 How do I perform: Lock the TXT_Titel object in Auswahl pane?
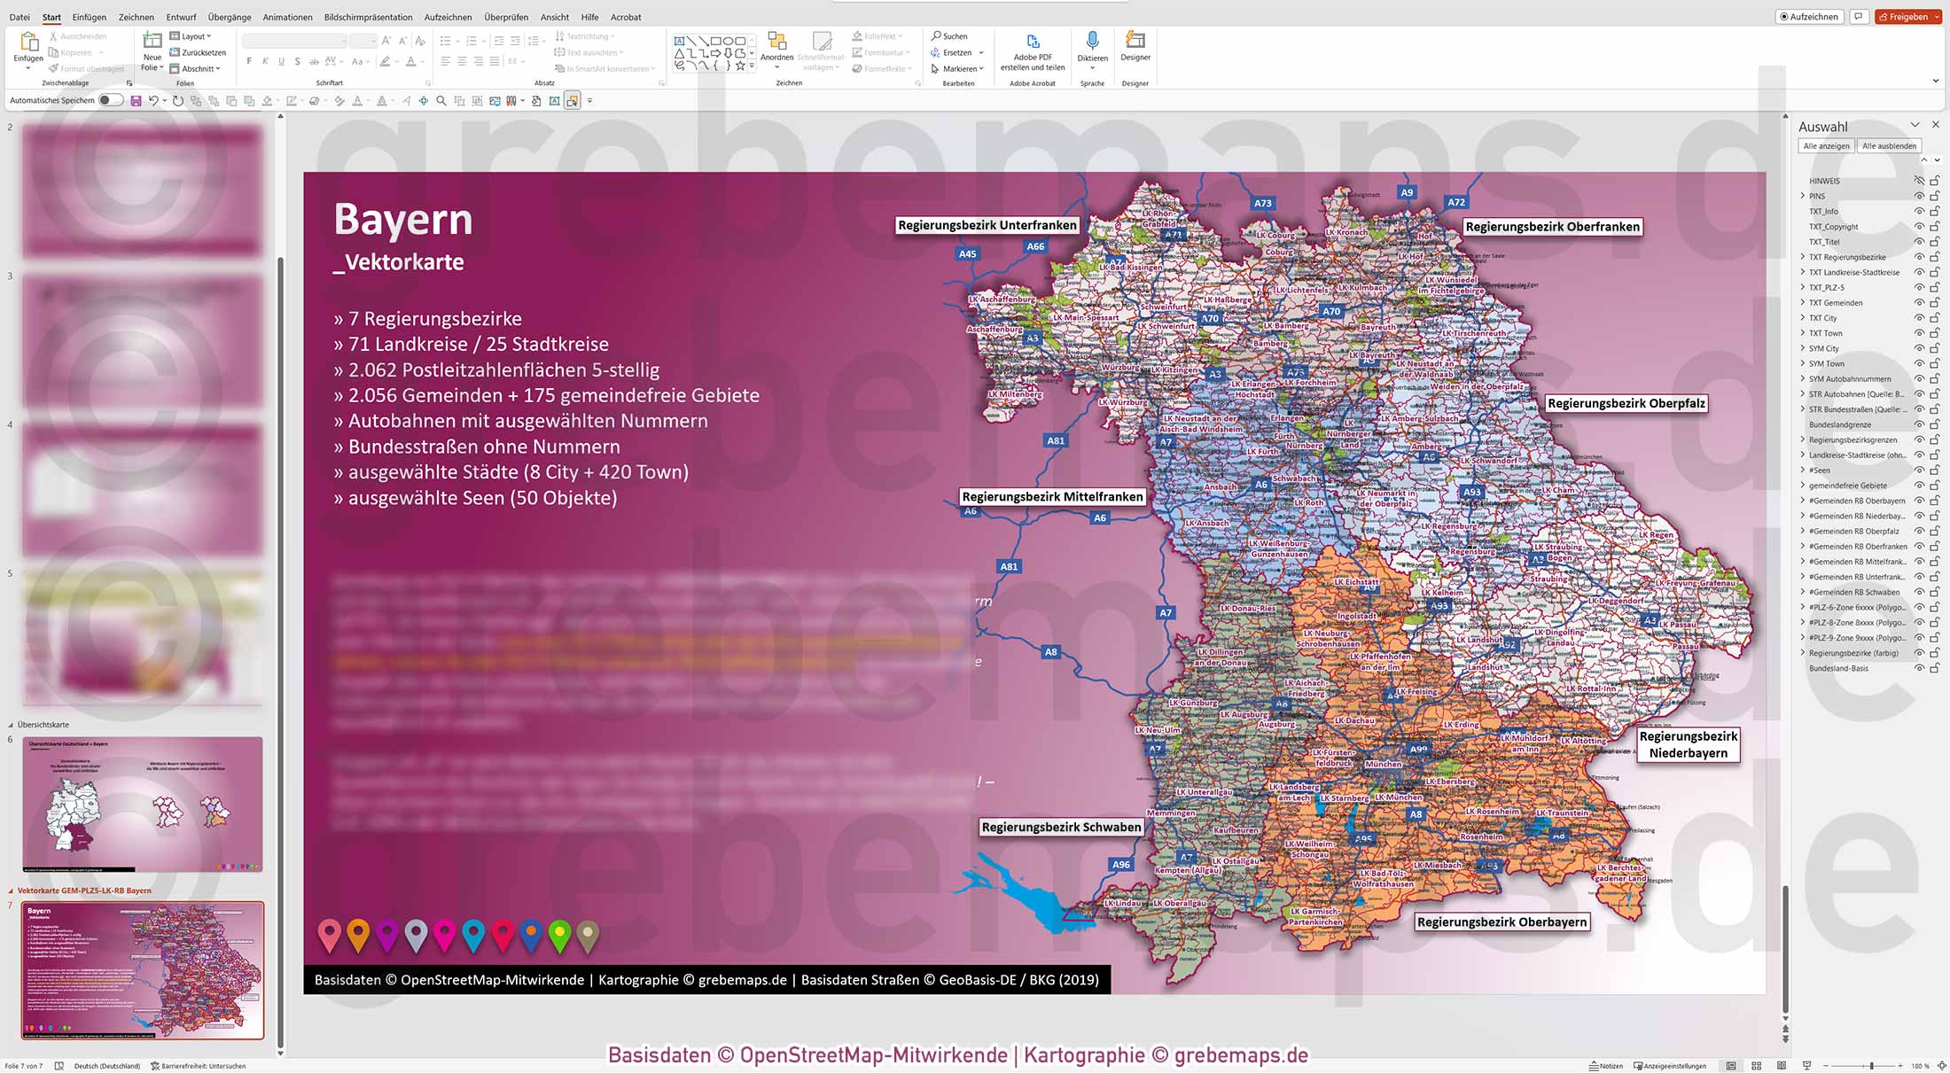pyautogui.click(x=1932, y=241)
